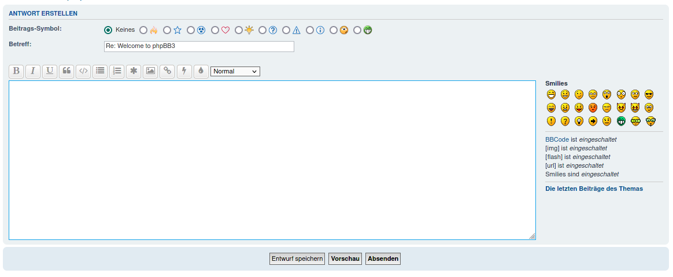Image resolution: width=673 pixels, height=277 pixels.
Task: Select the orange smiley post icon radio button
Action: point(333,30)
